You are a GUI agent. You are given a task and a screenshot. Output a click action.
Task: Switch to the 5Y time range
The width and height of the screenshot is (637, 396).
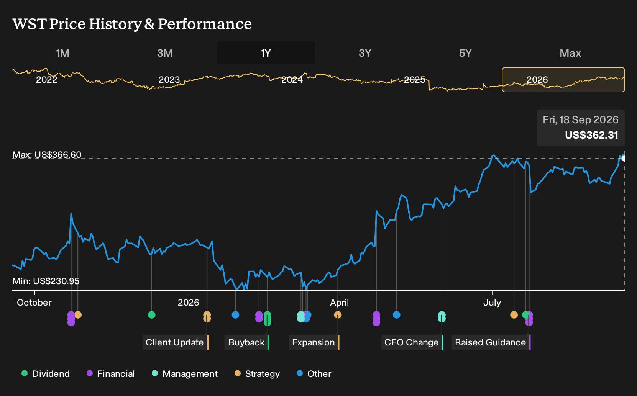click(x=465, y=53)
